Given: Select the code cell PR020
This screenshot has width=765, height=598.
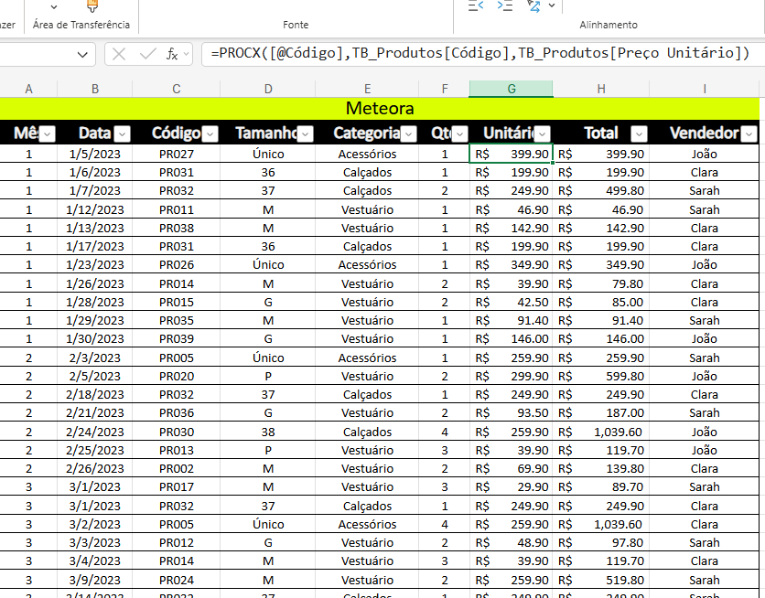Looking at the screenshot, I should tap(176, 376).
